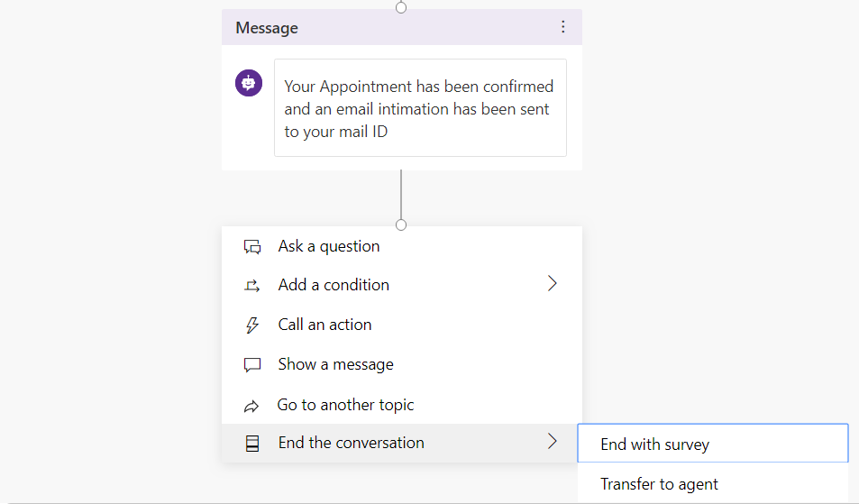Click the End the conversation icon
Screen dimensions: 859x504
252,444
